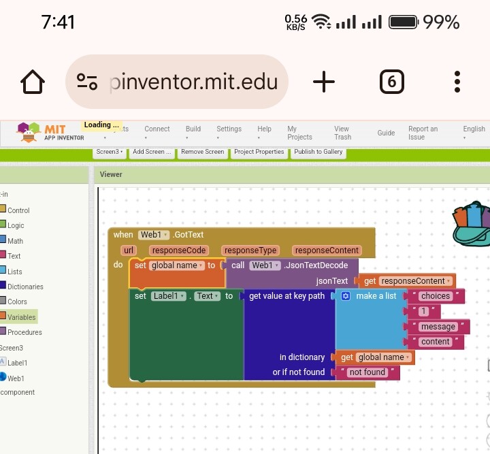This screenshot has height=454, width=490.
Task: Open the backpack icon in the viewer
Action: coord(472,224)
